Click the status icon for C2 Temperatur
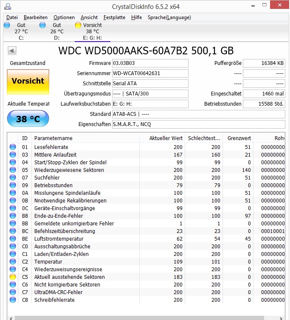This screenshot has height=320, width=290. (x=13, y=261)
